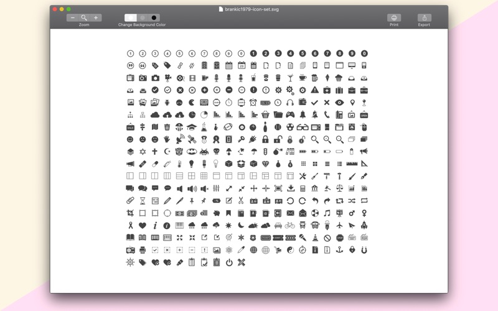Click the bicycle icon

[x=290, y=225]
